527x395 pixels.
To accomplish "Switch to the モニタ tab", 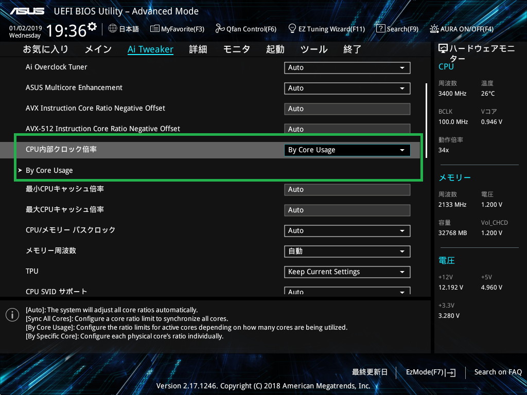I will pyautogui.click(x=237, y=49).
